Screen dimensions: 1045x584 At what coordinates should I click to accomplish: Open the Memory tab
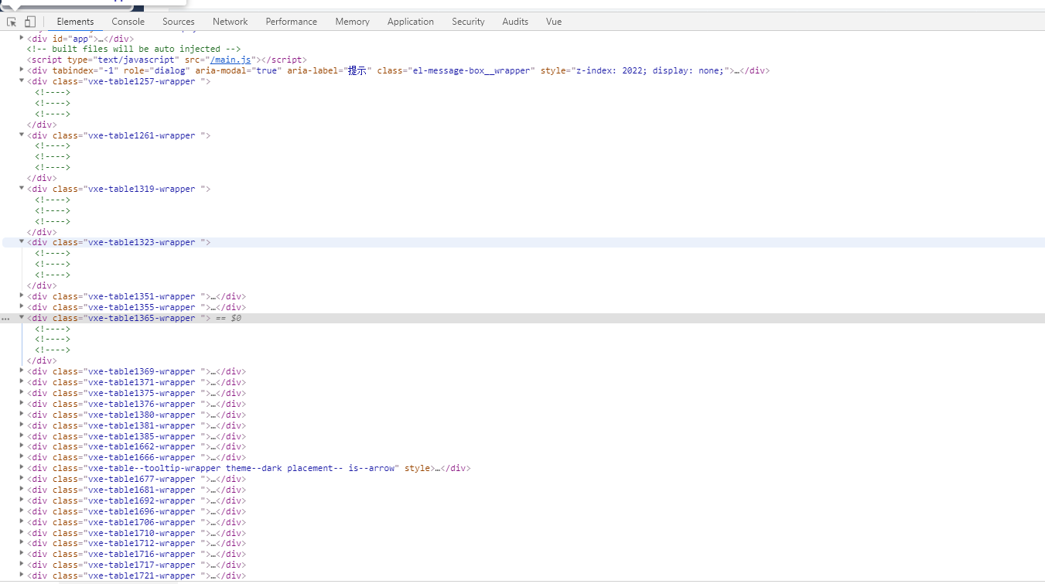(352, 22)
